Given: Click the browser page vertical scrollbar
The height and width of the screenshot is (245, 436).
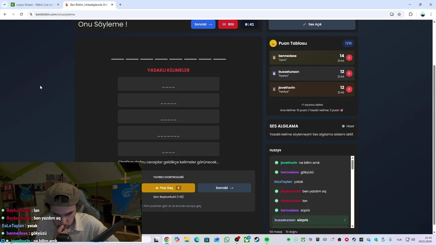Looking at the screenshot, I should click(x=434, y=144).
